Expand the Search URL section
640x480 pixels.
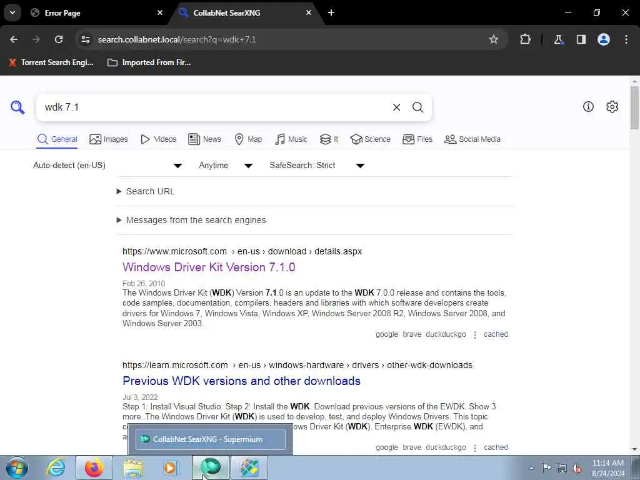point(146,191)
